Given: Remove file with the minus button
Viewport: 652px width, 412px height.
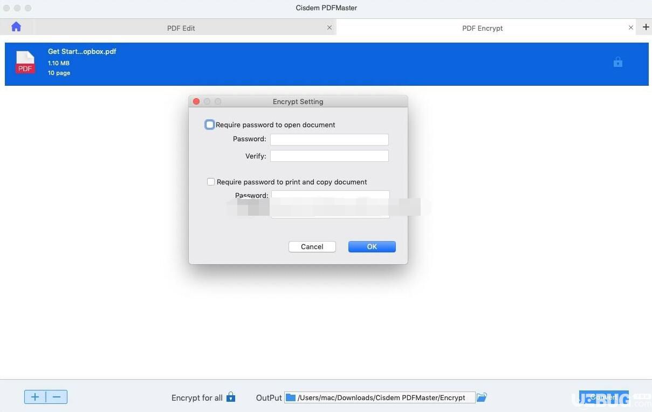Looking at the screenshot, I should [x=57, y=397].
